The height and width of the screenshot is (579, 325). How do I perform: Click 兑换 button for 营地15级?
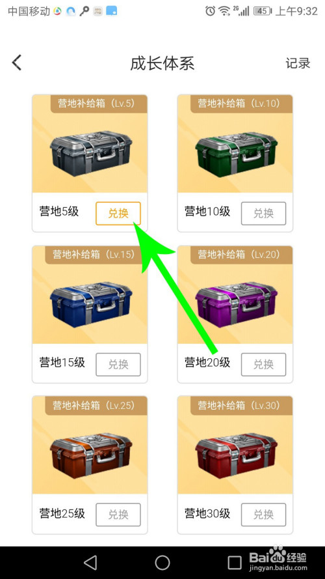[118, 365]
